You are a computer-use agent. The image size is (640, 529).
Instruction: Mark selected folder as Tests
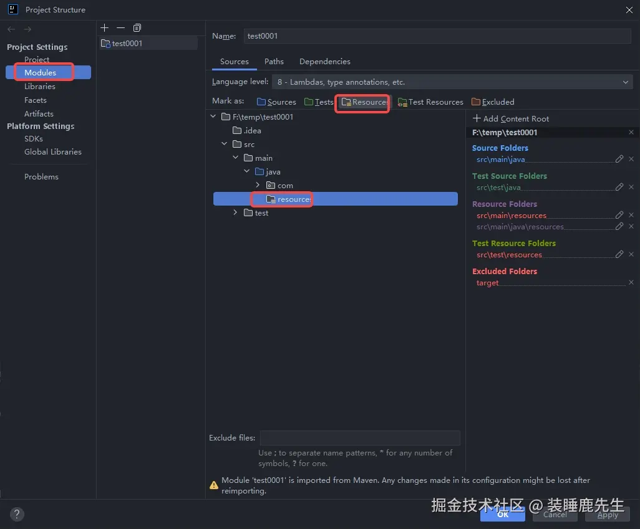pos(319,102)
